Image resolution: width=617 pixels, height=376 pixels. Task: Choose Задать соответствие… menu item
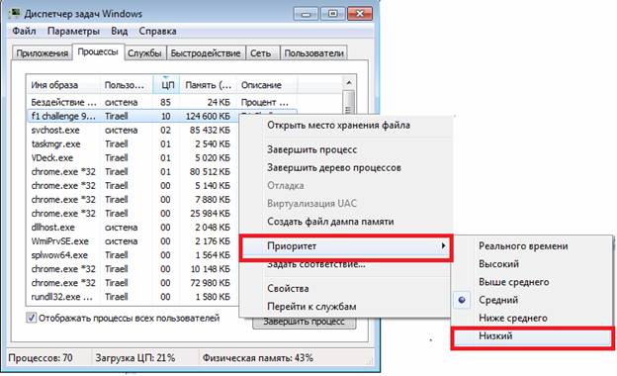316,264
